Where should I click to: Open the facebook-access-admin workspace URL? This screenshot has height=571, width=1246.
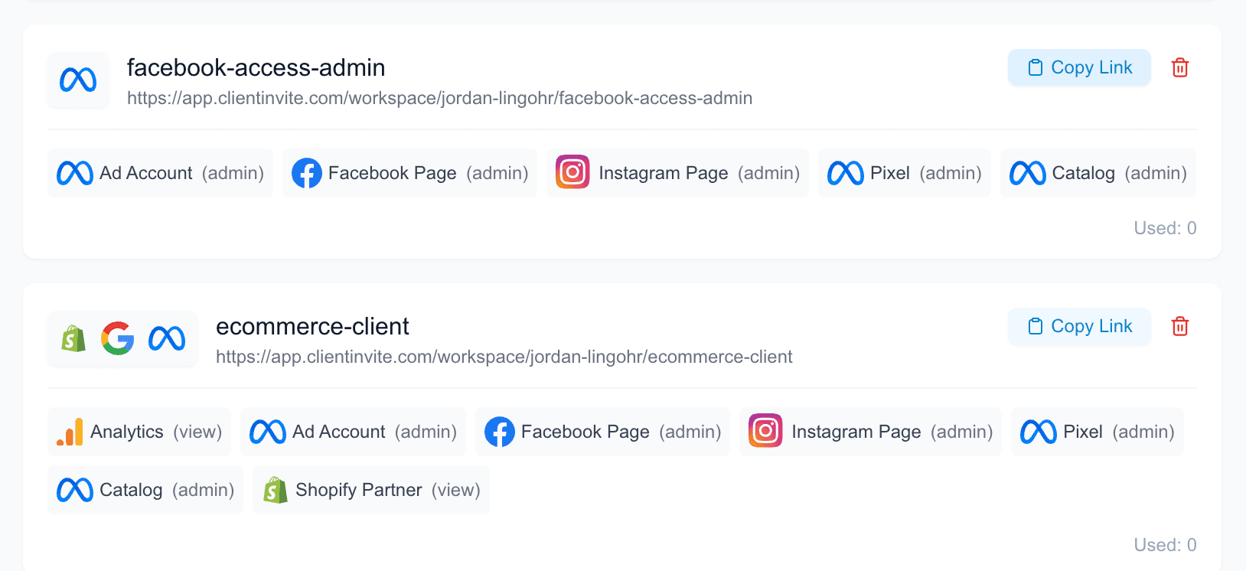(439, 98)
